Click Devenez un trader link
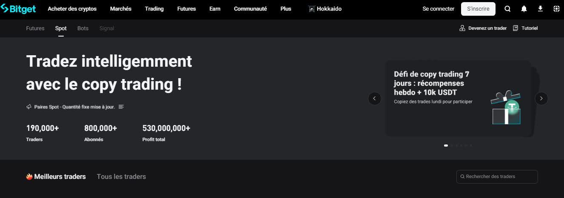This screenshot has height=198, width=564. pos(487,28)
